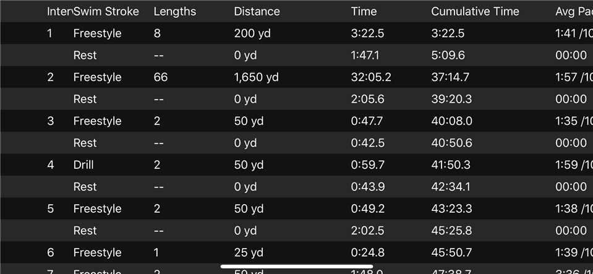Select the Time column header
This screenshot has height=274, width=593.
click(364, 11)
